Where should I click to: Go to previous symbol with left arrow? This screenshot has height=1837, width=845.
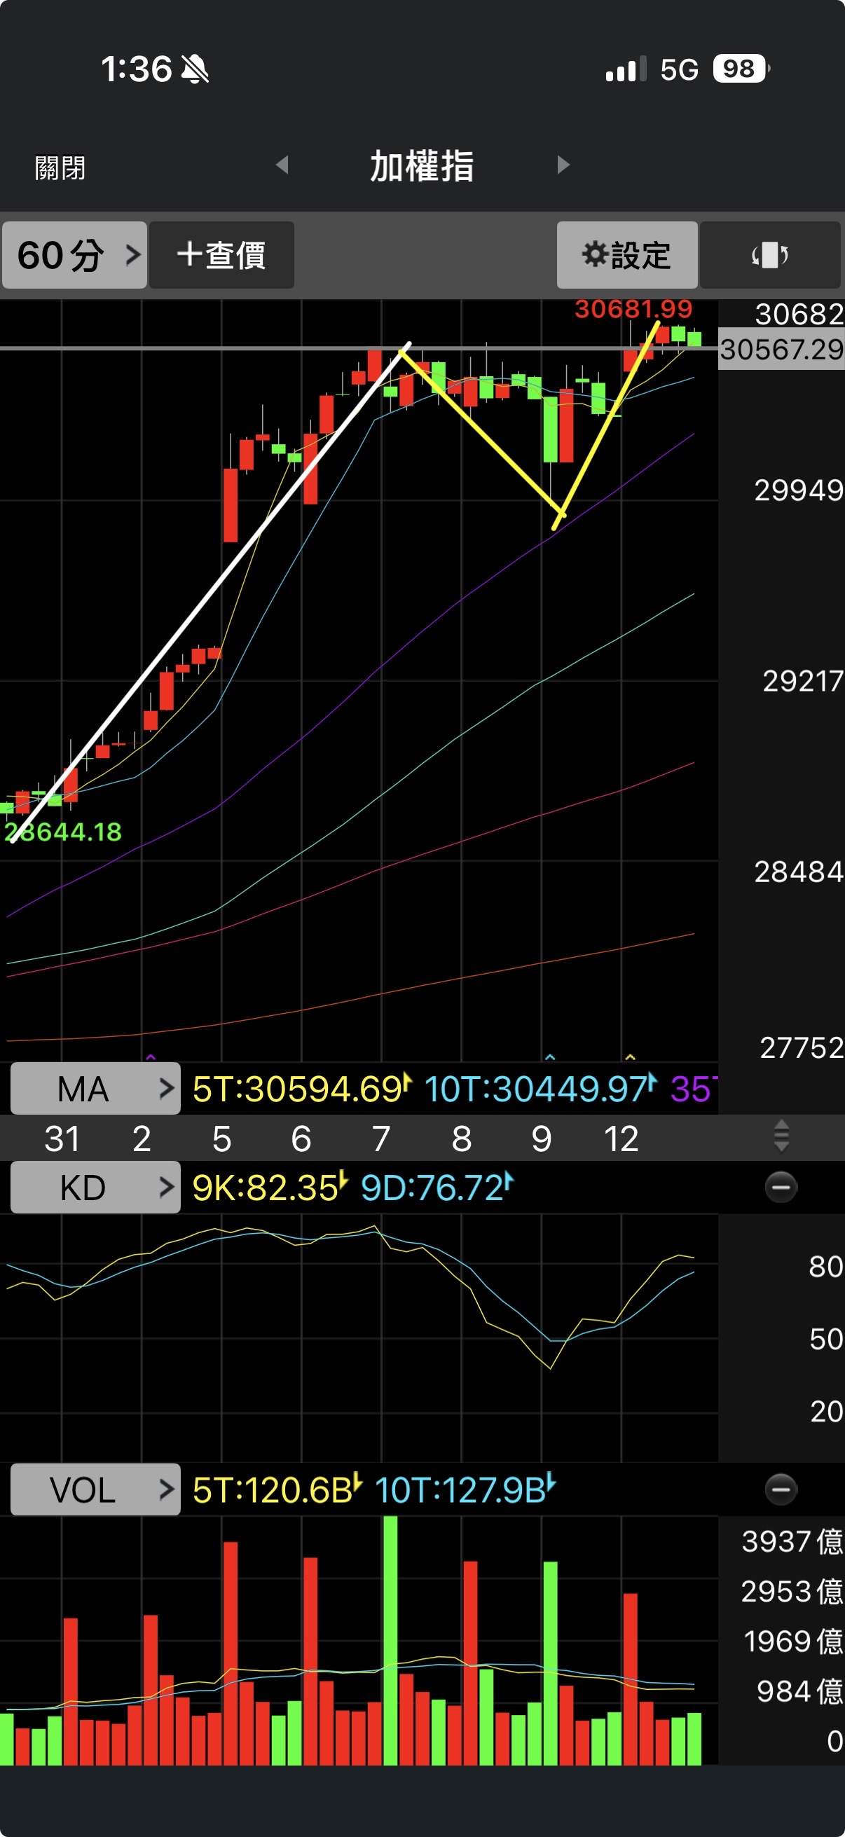tap(282, 165)
